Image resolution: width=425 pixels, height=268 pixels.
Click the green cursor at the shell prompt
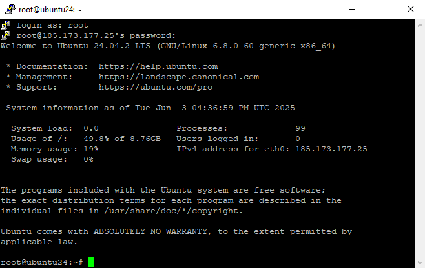pos(91,262)
